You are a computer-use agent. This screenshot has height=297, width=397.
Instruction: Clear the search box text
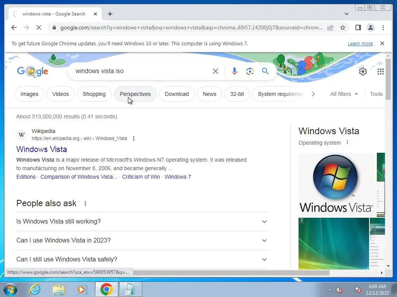tap(216, 71)
